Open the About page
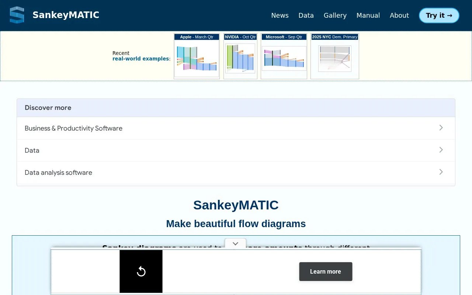The image size is (472, 295). coord(399,15)
